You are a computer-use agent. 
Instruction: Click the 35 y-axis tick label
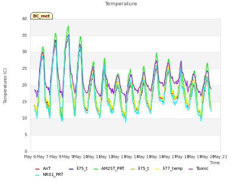click(x=24, y=35)
